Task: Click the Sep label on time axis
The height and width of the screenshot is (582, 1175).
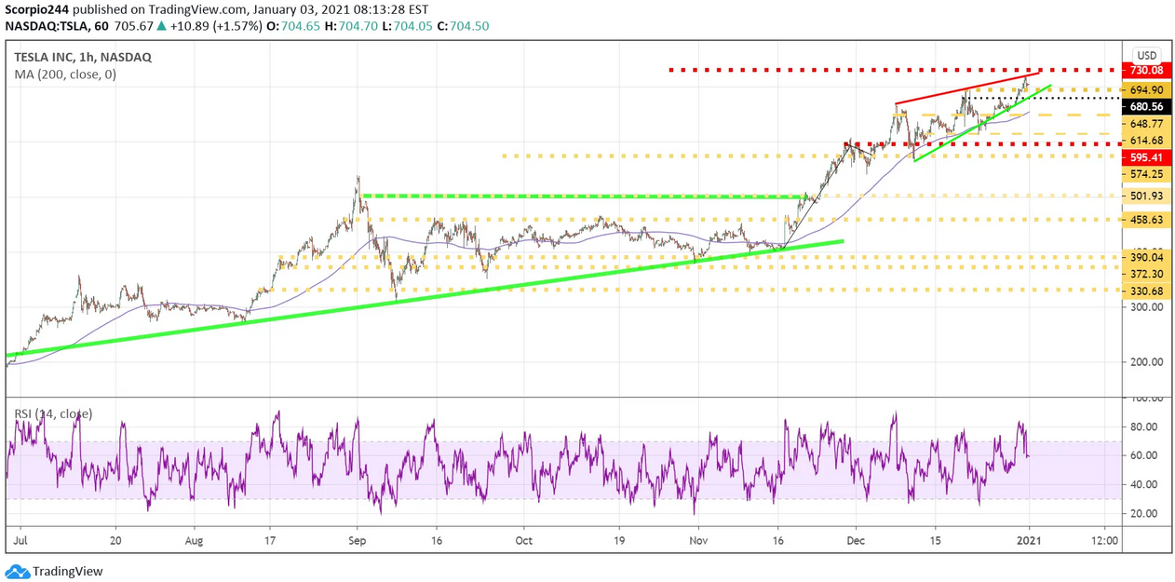Action: click(x=358, y=539)
